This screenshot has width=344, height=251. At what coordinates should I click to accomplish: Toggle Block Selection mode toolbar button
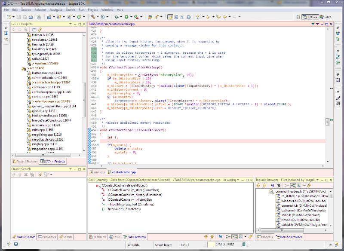pos(176,17)
